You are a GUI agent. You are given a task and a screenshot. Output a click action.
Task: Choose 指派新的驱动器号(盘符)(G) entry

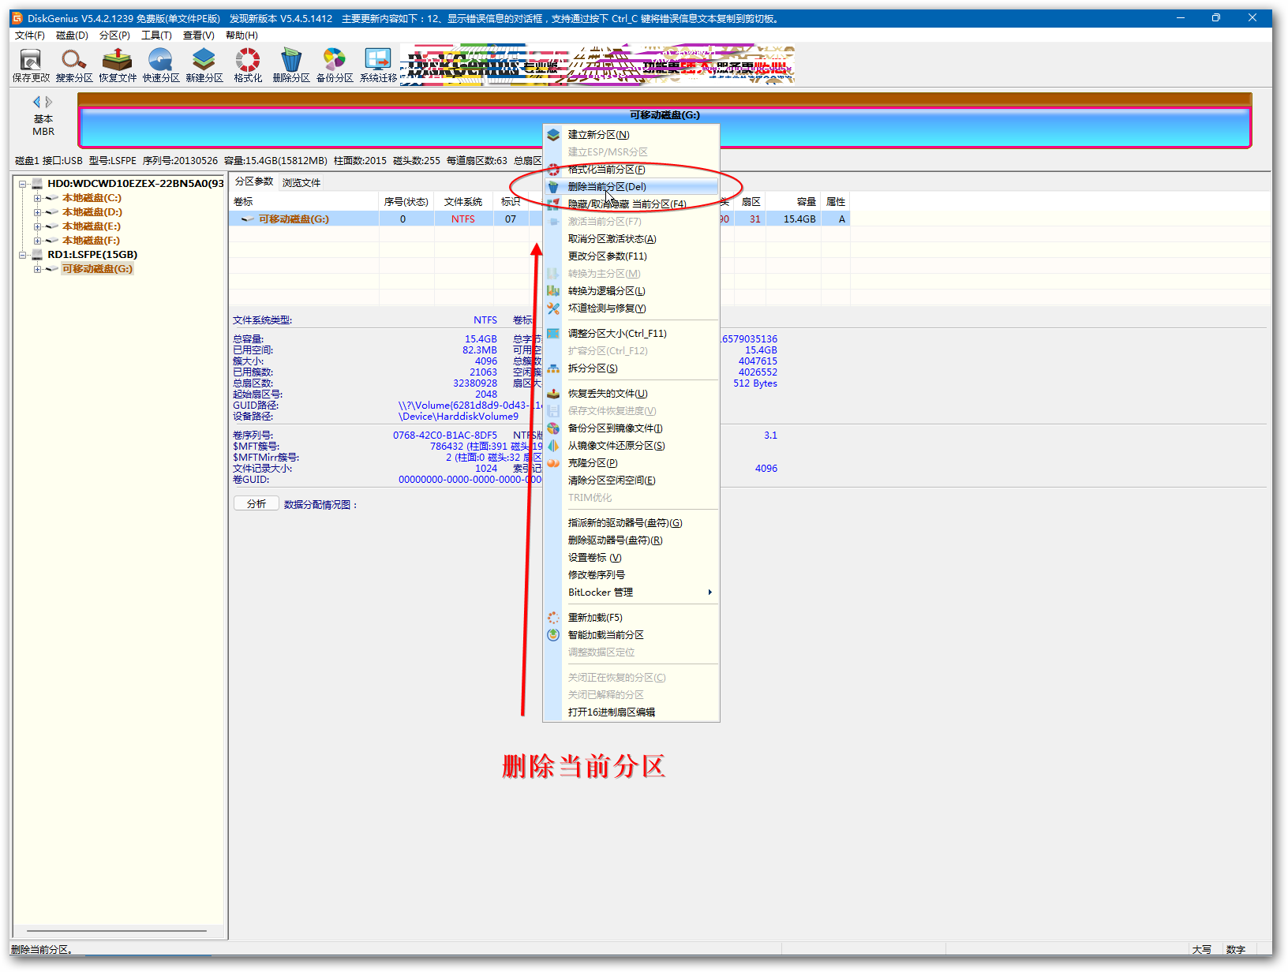click(x=631, y=523)
